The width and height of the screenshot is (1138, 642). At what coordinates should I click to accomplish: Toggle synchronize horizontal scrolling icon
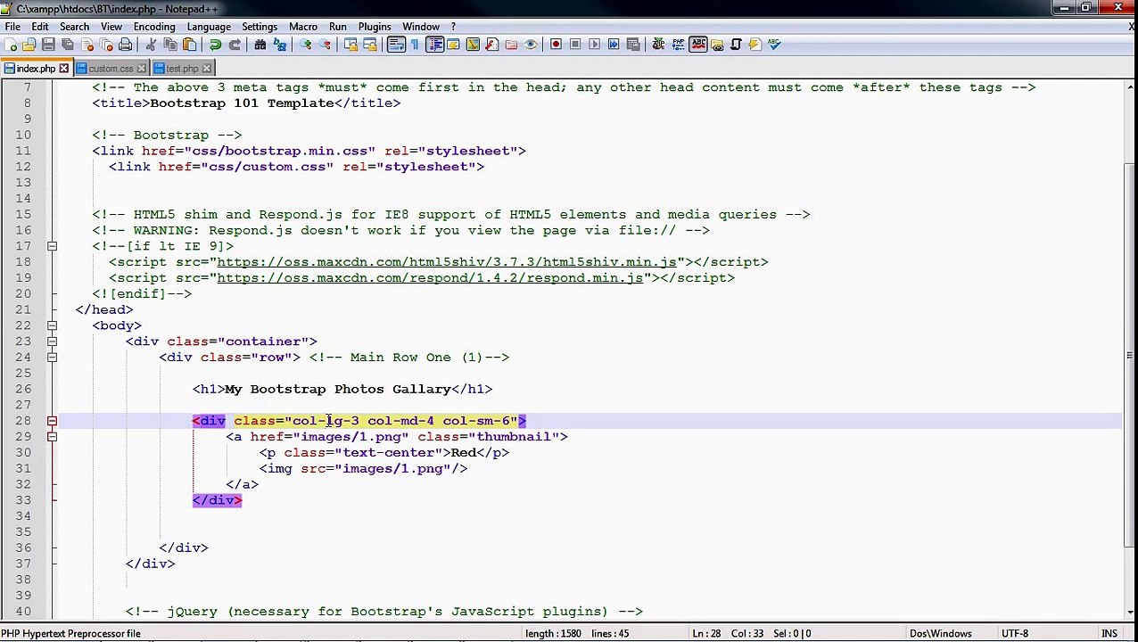pos(370,45)
